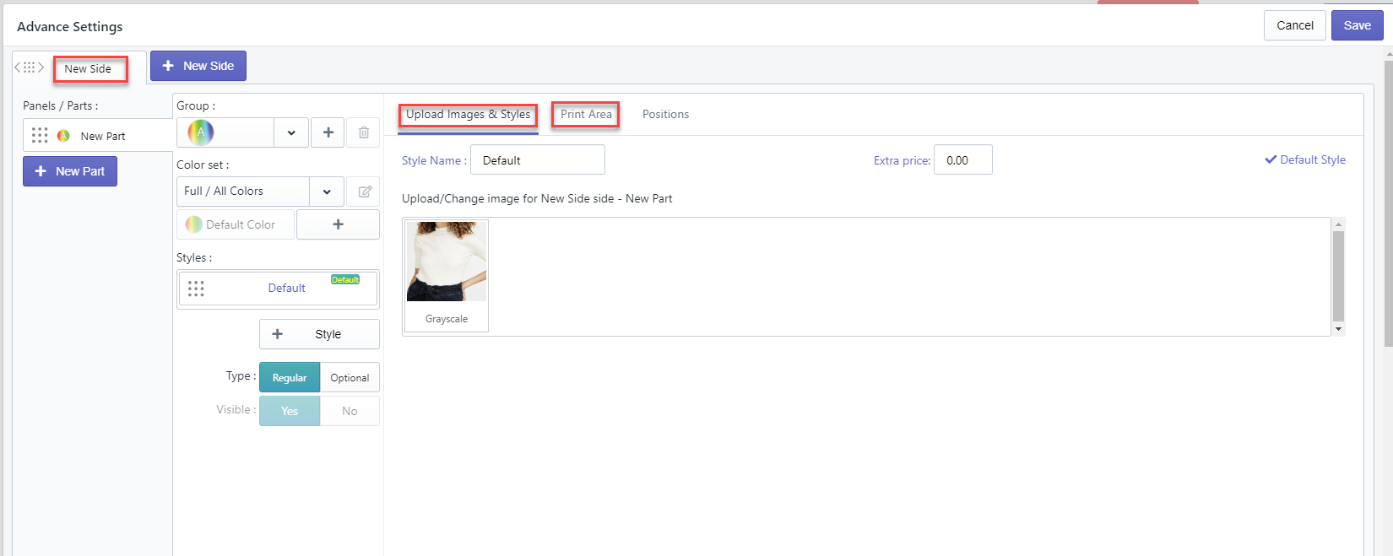This screenshot has width=1393, height=556.
Task: Click the drag handle beside New Part
Action: click(40, 136)
